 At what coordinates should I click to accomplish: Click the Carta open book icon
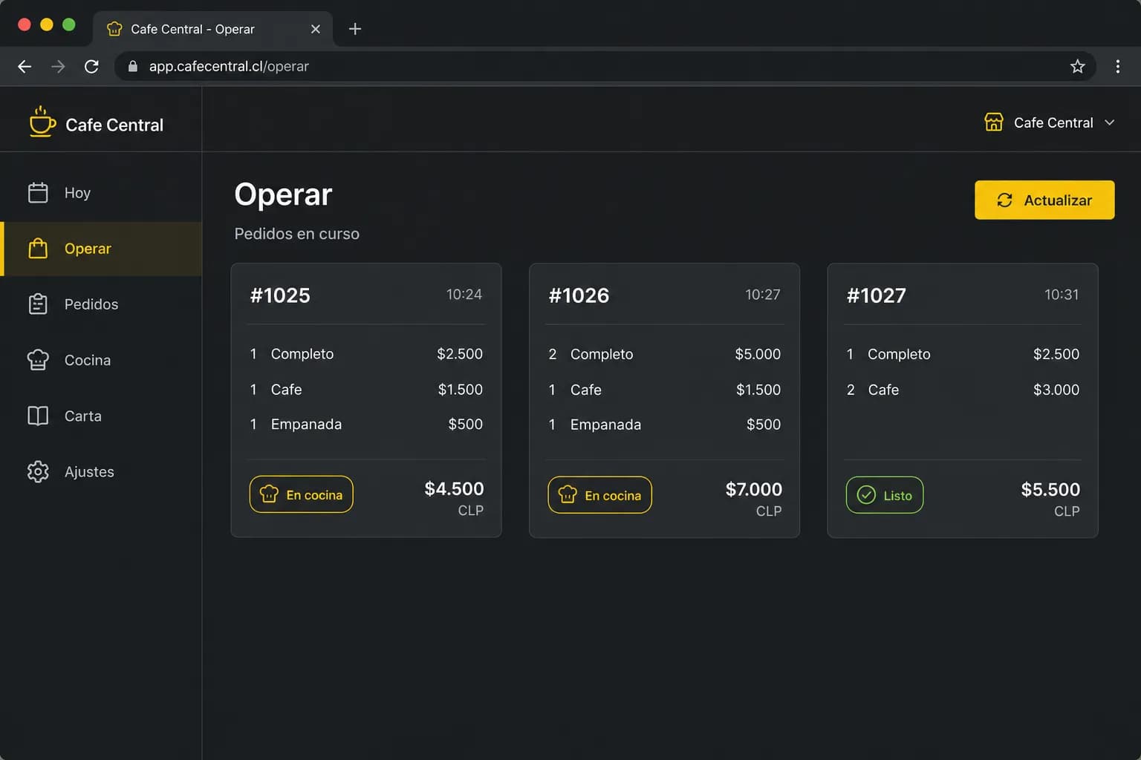tap(38, 416)
